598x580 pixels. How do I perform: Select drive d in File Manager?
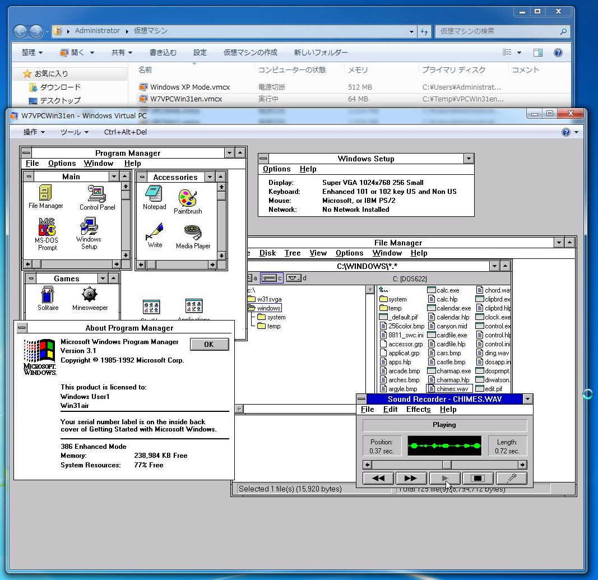pyautogui.click(x=296, y=279)
